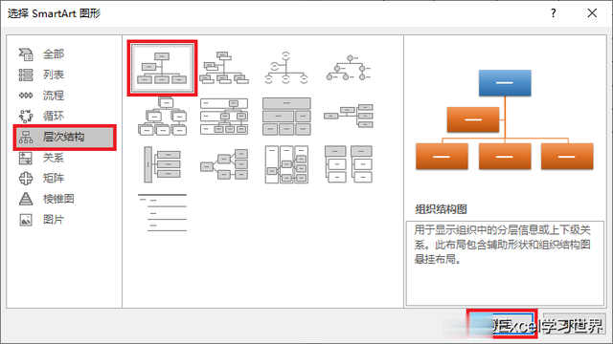Open the 全部 category
The image size is (613, 344).
point(54,54)
